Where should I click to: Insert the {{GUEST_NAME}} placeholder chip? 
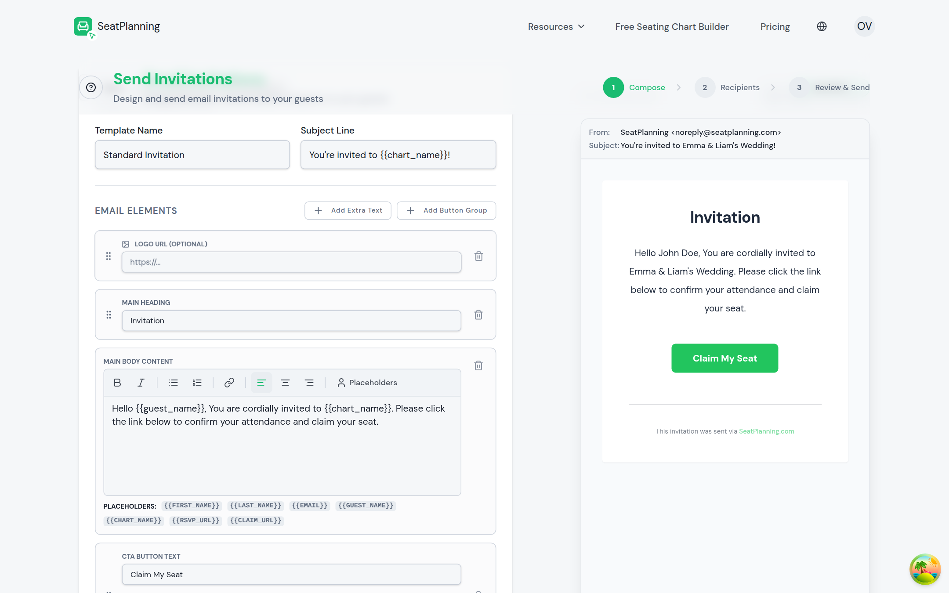366,506
